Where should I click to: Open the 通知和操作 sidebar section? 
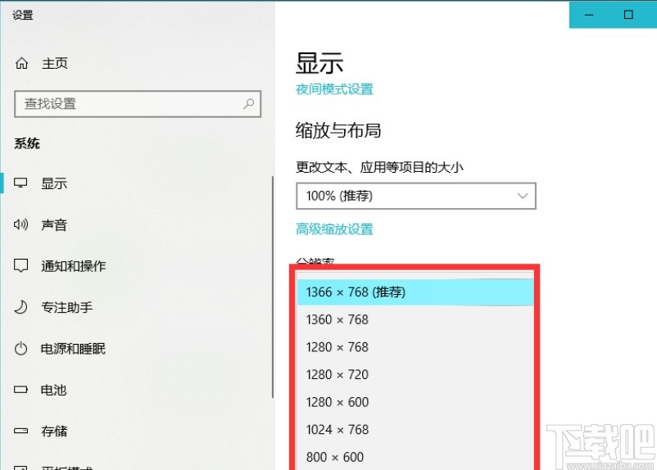click(x=74, y=266)
